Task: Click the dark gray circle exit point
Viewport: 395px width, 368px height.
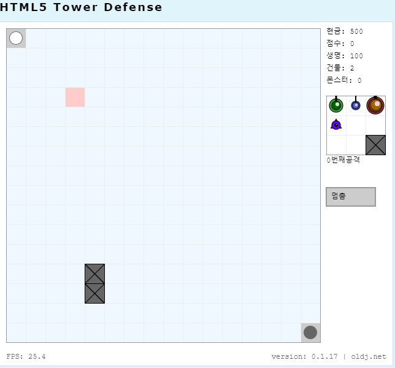Action: click(x=310, y=332)
